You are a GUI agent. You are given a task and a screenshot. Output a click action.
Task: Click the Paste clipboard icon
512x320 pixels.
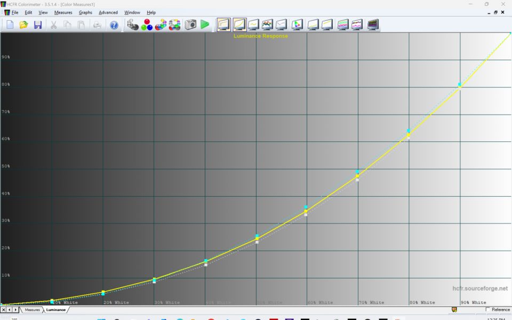pos(81,25)
